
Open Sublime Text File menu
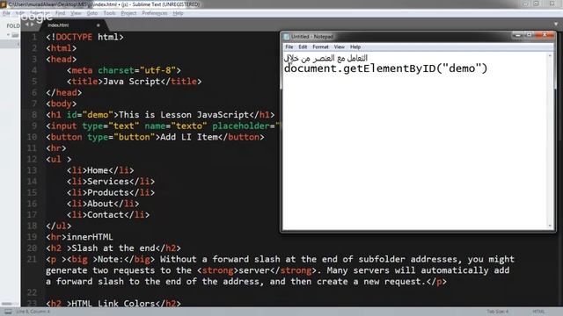coord(6,13)
